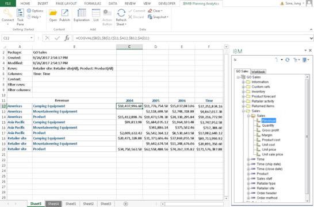
Task: Click the Open folder icon
Action: [53, 13]
